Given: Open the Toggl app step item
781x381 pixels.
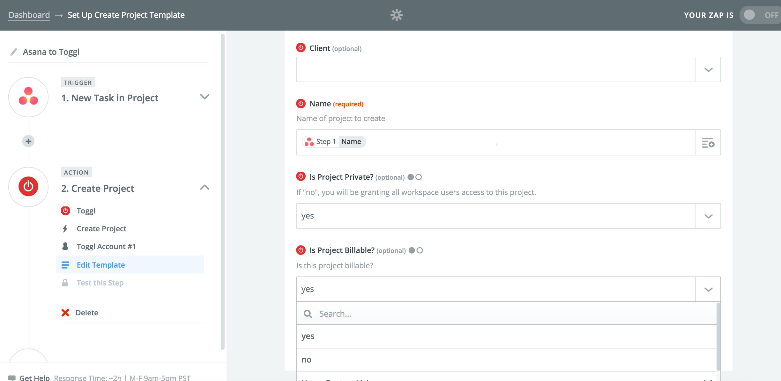Looking at the screenshot, I should pos(130,211).
